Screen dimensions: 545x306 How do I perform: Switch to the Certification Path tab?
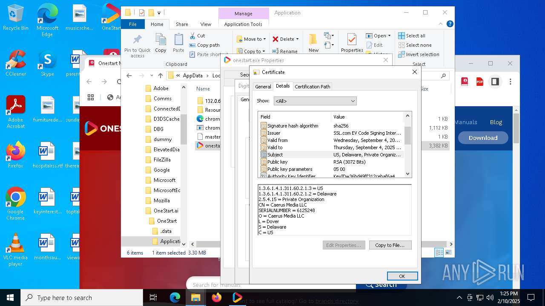coord(313,86)
